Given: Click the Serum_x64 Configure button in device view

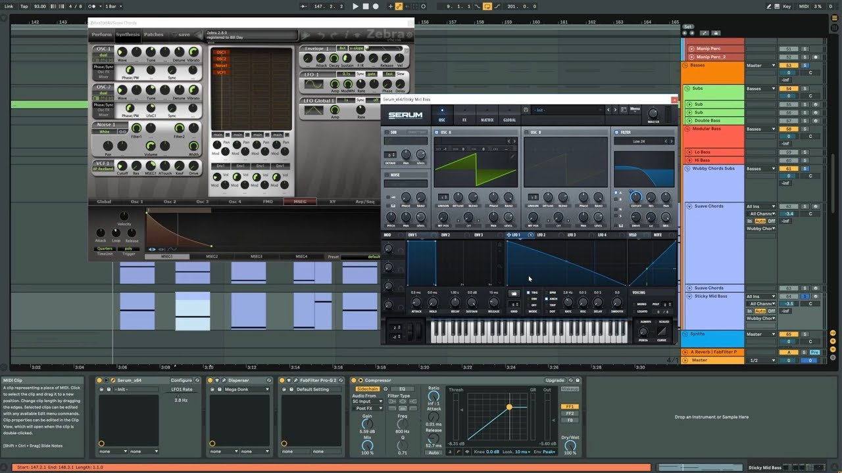Looking at the screenshot, I should tap(182, 380).
